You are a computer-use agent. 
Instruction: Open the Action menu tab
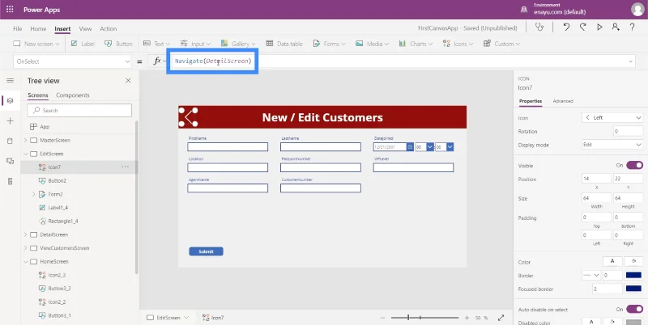tap(109, 29)
